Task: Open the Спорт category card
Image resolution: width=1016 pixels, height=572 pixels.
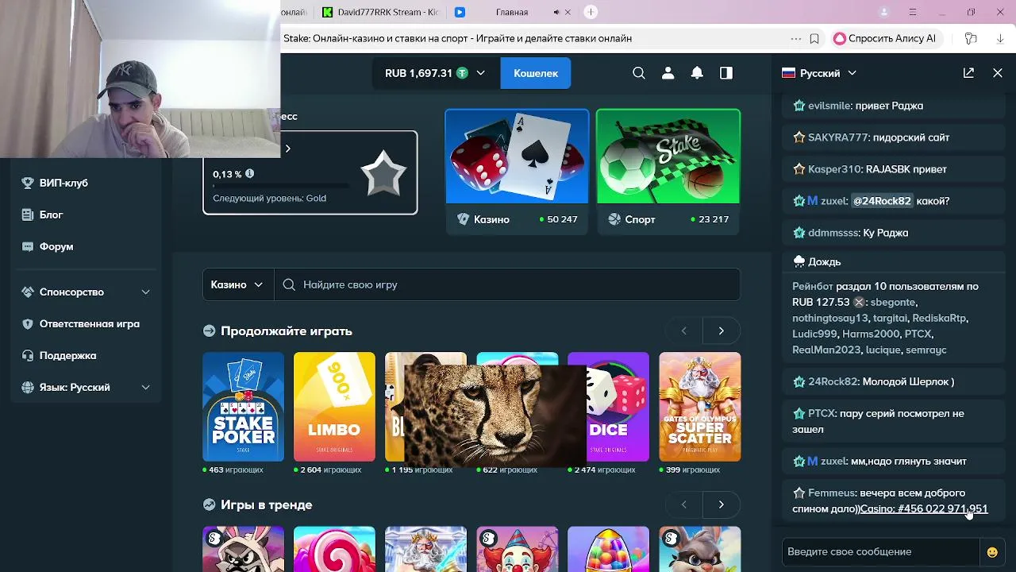Action: coord(668,172)
